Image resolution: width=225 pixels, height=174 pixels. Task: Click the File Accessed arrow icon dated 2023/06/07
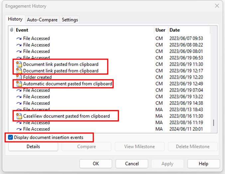pyautogui.click(x=19, y=39)
